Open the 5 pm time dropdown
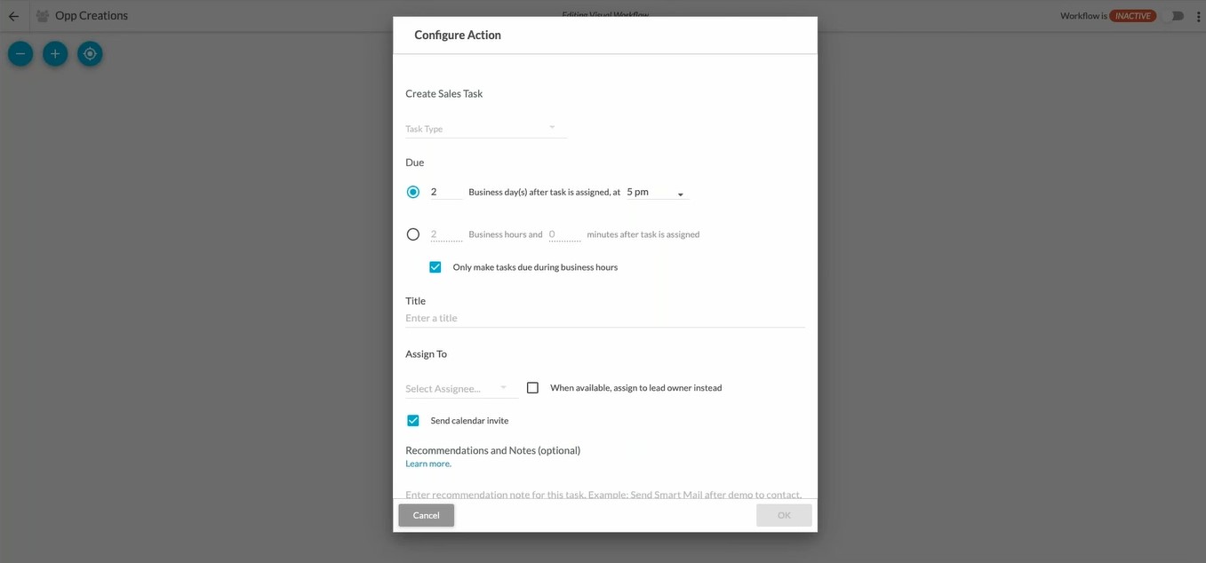 click(x=657, y=193)
